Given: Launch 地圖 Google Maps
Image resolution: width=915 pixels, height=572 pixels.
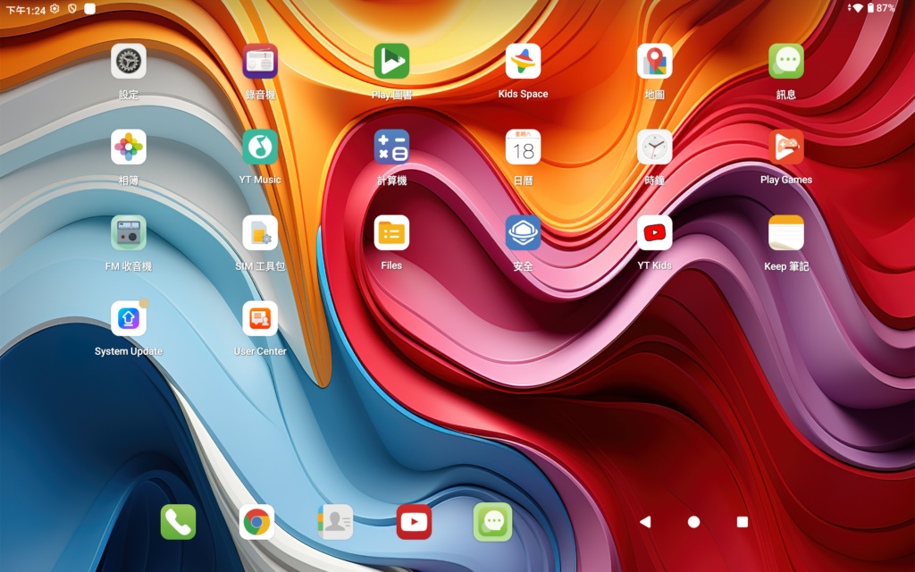Looking at the screenshot, I should [x=654, y=62].
